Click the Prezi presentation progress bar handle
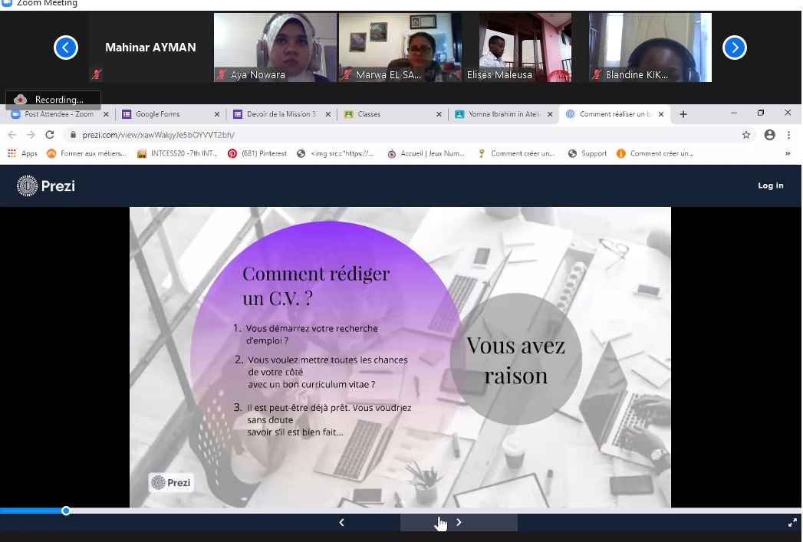The height and width of the screenshot is (542, 803). pyautogui.click(x=66, y=511)
